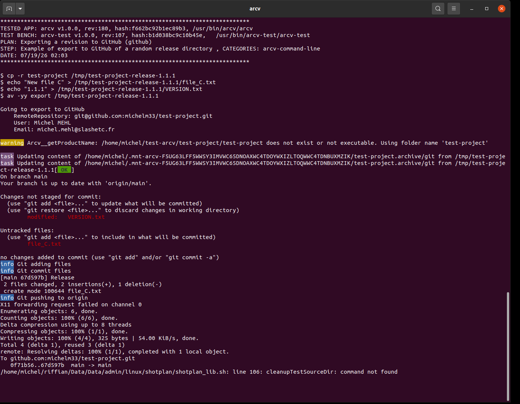Click the "DATE: 07/19/26 02:03" line

tap(34, 55)
